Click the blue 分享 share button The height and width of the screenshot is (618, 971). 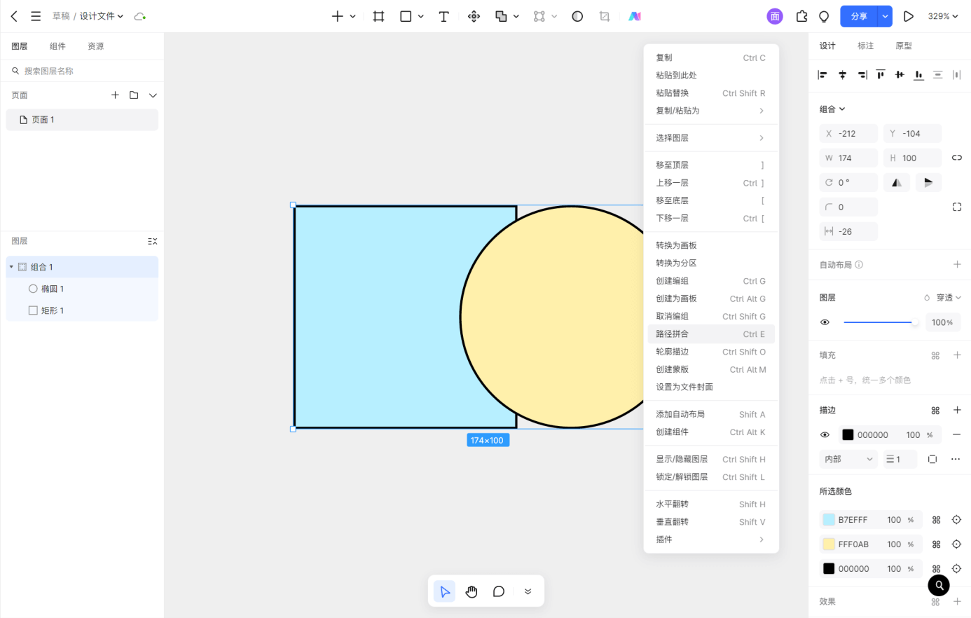859,16
